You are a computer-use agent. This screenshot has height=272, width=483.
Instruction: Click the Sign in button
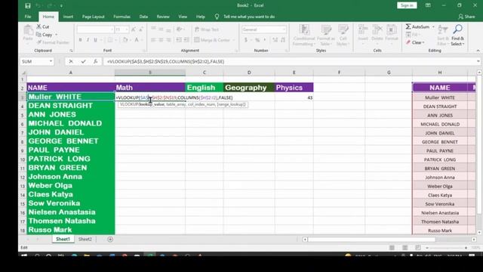tap(407, 5)
